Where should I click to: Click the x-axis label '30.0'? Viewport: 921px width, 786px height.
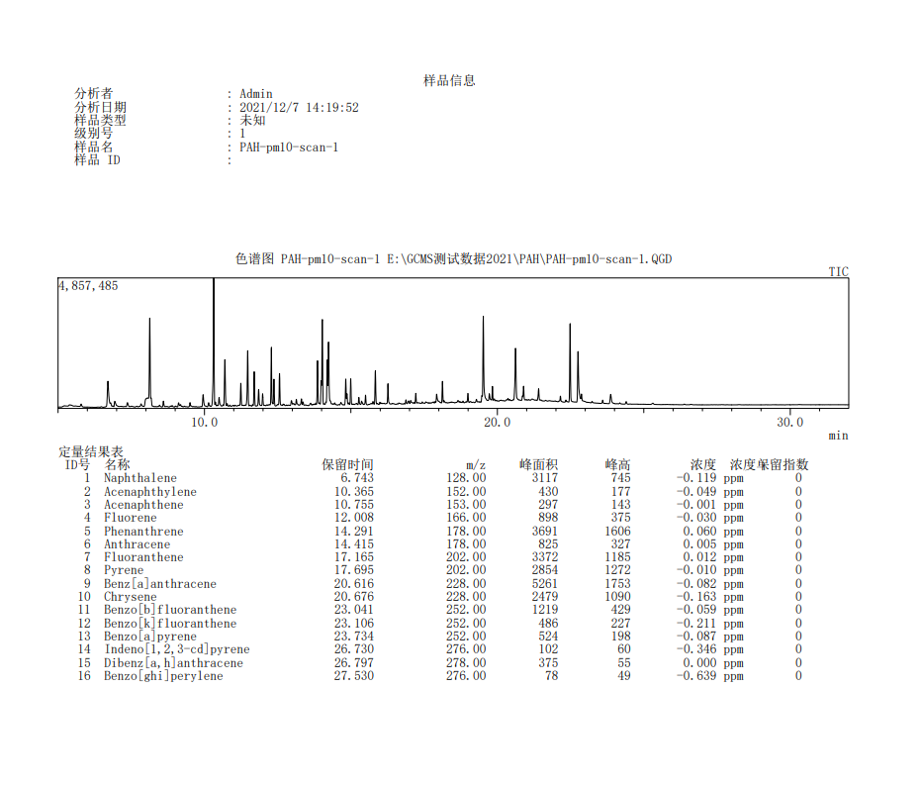coord(790,422)
